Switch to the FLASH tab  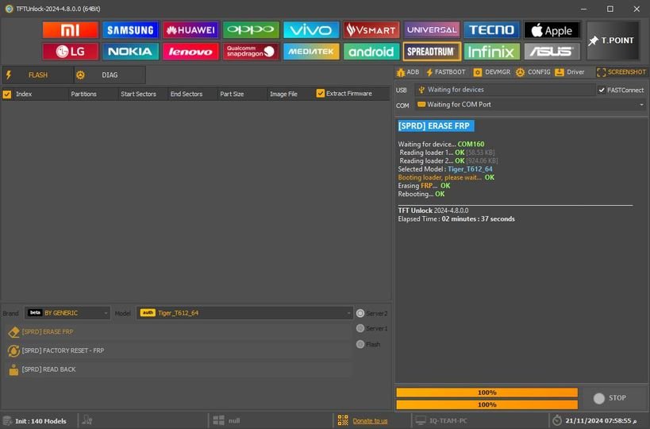37,75
